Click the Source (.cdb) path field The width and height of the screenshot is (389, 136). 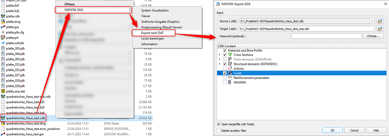pyautogui.click(x=304, y=21)
